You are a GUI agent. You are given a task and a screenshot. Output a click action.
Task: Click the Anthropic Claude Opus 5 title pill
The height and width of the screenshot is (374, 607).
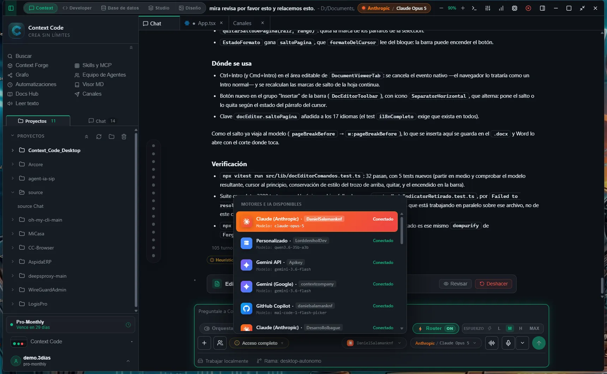click(394, 8)
